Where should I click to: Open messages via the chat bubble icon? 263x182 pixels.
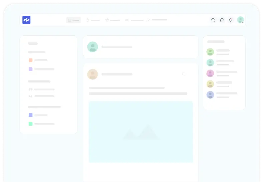point(222,20)
